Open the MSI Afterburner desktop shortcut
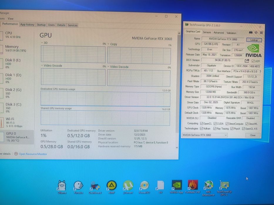 point(208,188)
